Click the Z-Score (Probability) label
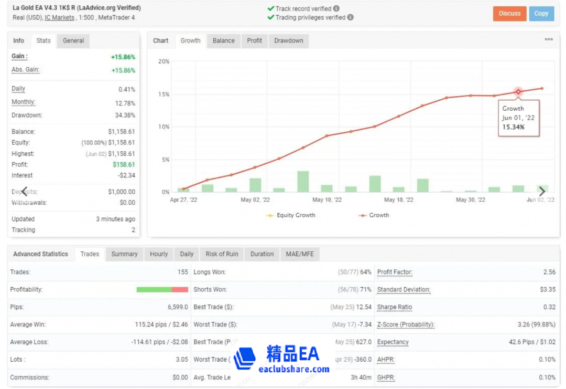 coord(406,325)
